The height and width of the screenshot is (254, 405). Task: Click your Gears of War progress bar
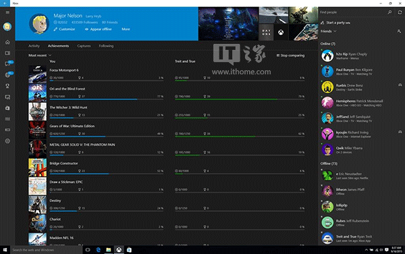pos(107,136)
